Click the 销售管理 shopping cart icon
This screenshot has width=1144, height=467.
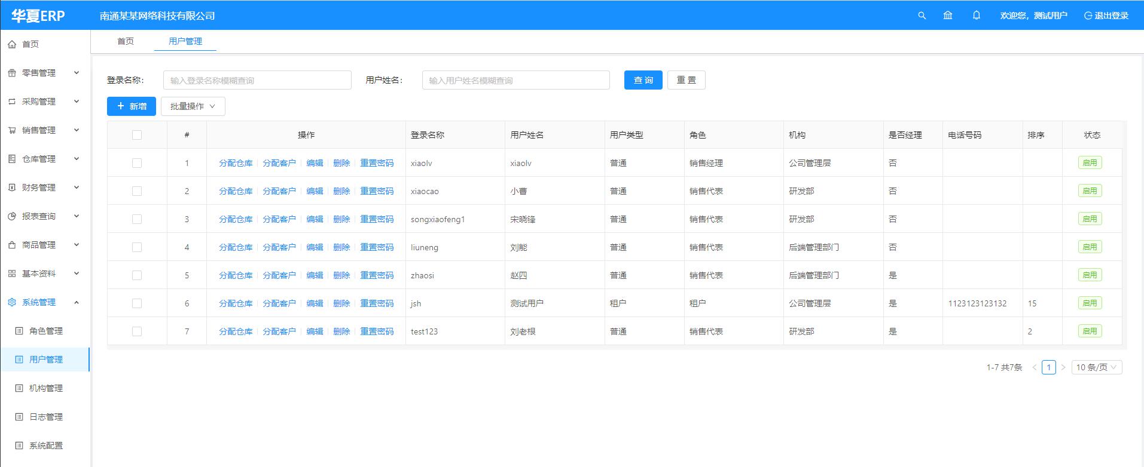pyautogui.click(x=12, y=130)
